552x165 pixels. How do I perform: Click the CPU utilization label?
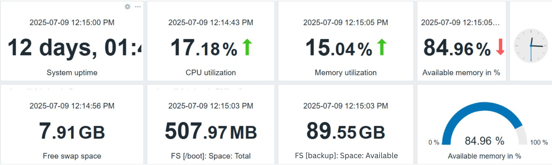(211, 73)
